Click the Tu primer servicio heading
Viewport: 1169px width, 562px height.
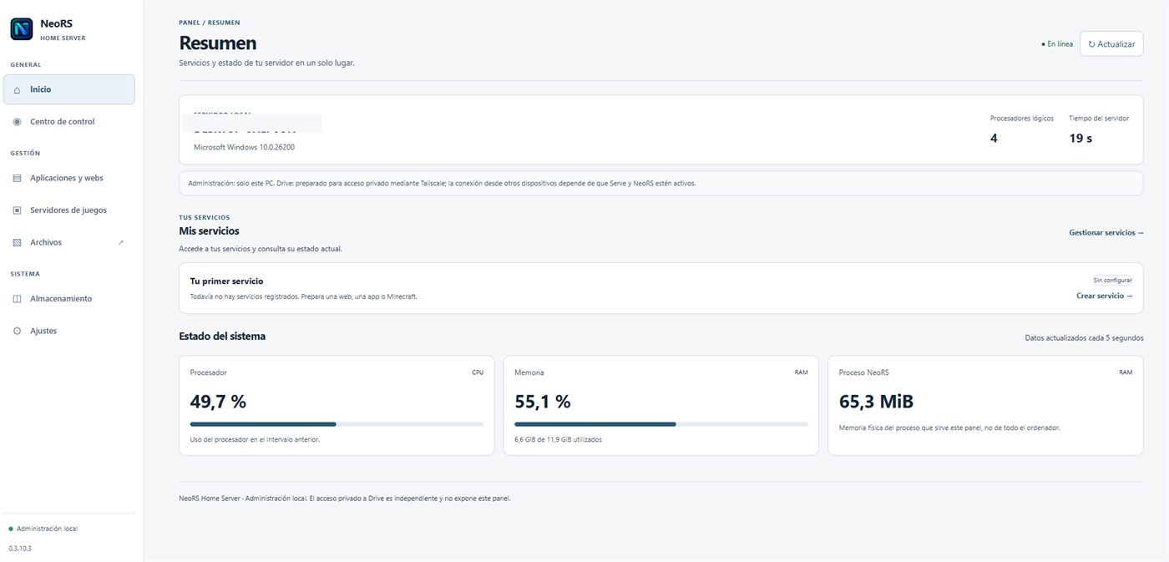tap(226, 281)
